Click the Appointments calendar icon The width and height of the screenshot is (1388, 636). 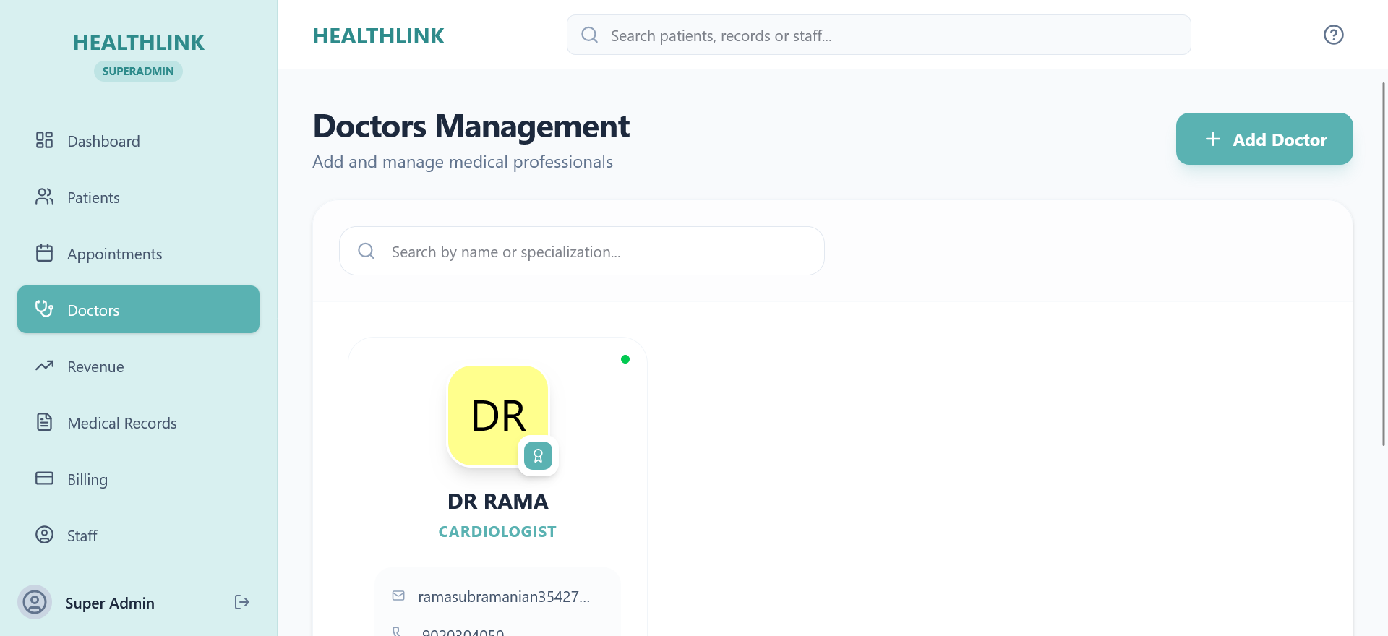44,253
